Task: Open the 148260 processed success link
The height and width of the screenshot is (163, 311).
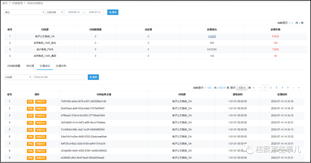Action: click(x=212, y=37)
